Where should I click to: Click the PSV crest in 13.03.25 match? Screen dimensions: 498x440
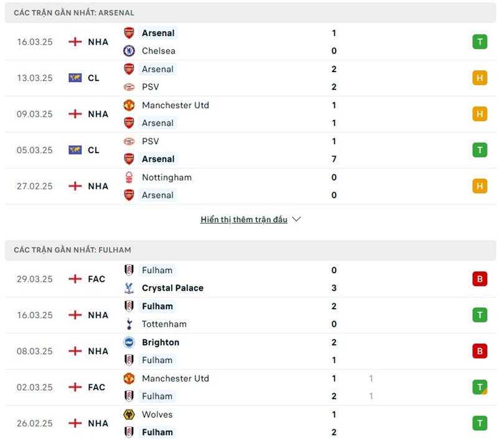129,87
